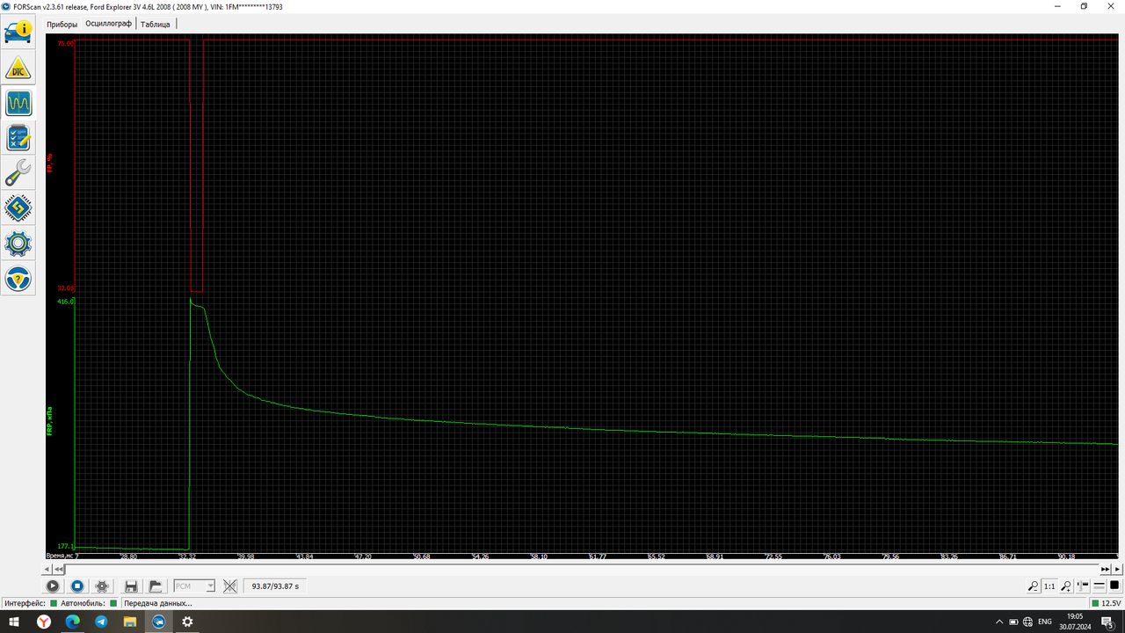Open a saved log file
Screen dimensions: 1125x633
[156, 586]
